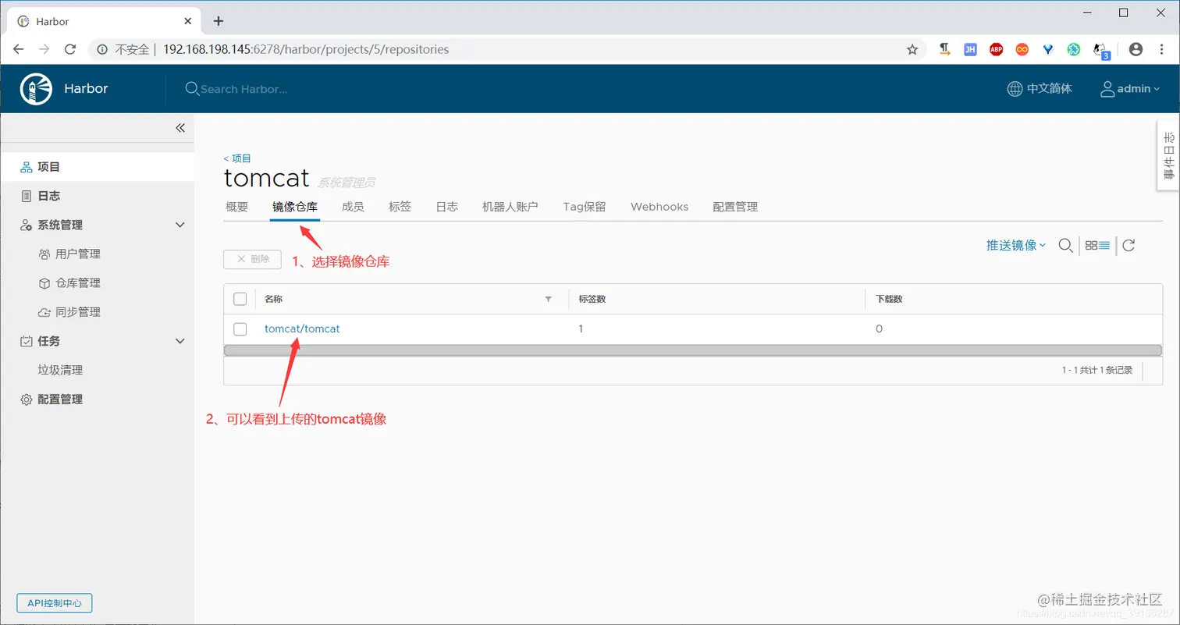Click the Harbor logo icon
Screen dimensions: 1180x625
point(36,89)
